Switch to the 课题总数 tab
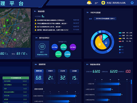Viewport: 137px width, 103px height. (x=39, y=71)
